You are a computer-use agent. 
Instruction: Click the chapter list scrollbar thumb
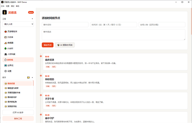33,83
